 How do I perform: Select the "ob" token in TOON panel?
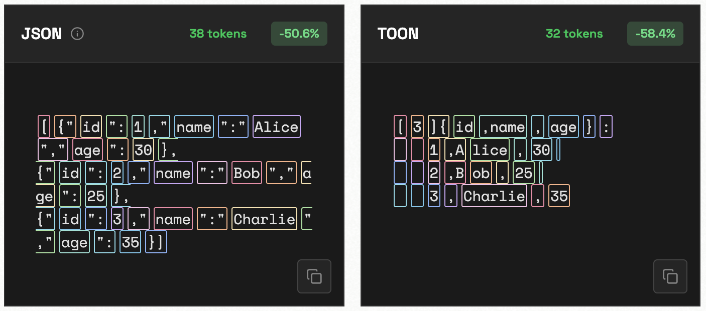(481, 173)
